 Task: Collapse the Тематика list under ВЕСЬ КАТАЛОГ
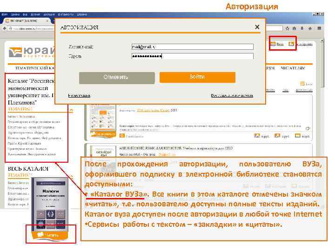coord(71,177)
